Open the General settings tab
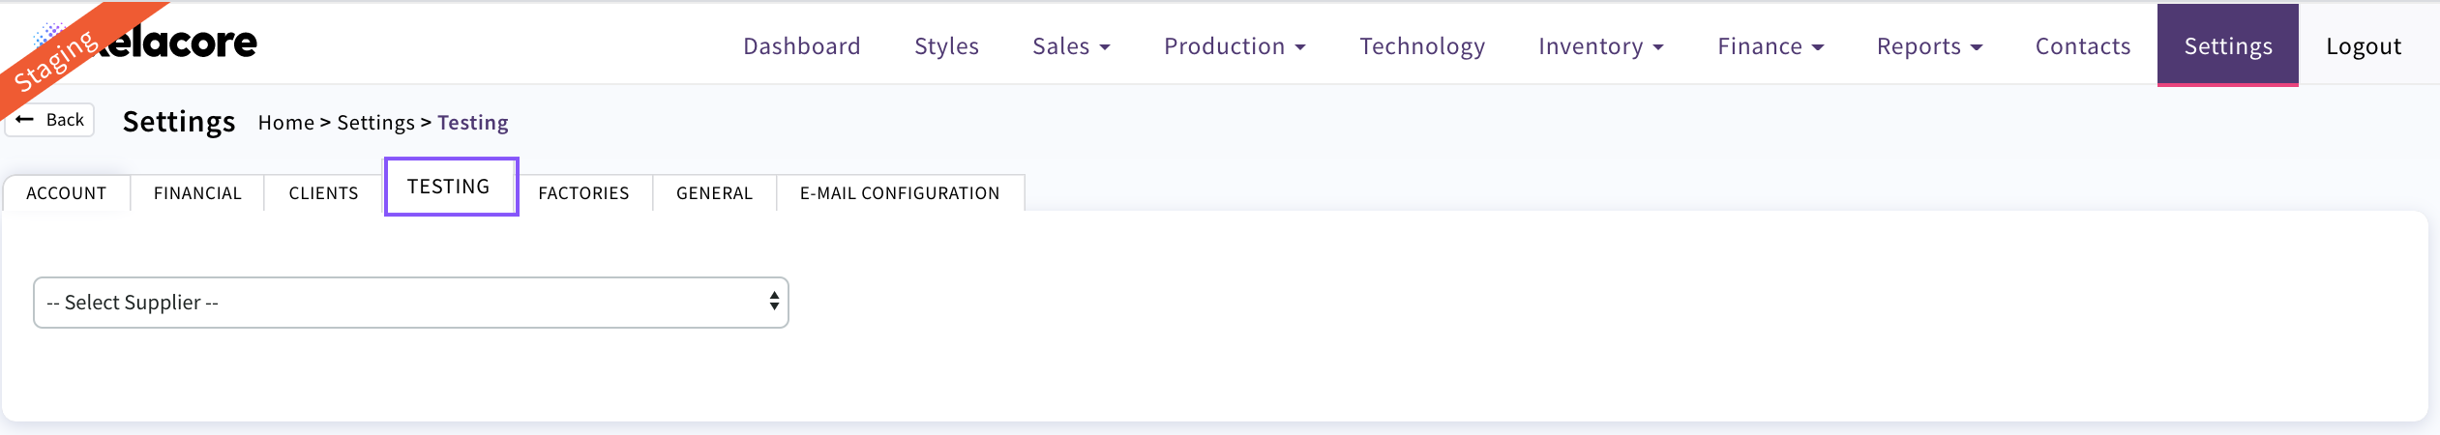 pos(714,193)
